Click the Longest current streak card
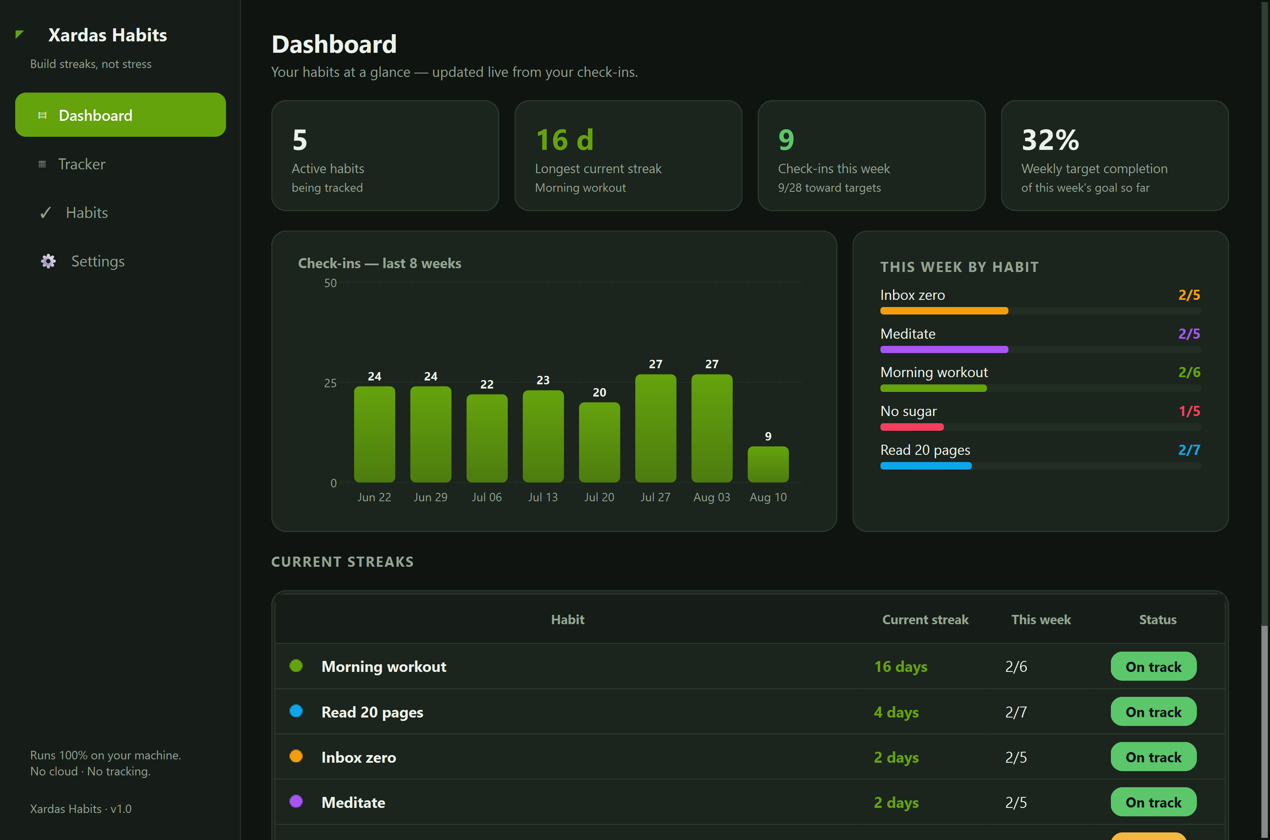The height and width of the screenshot is (840, 1270). point(628,155)
